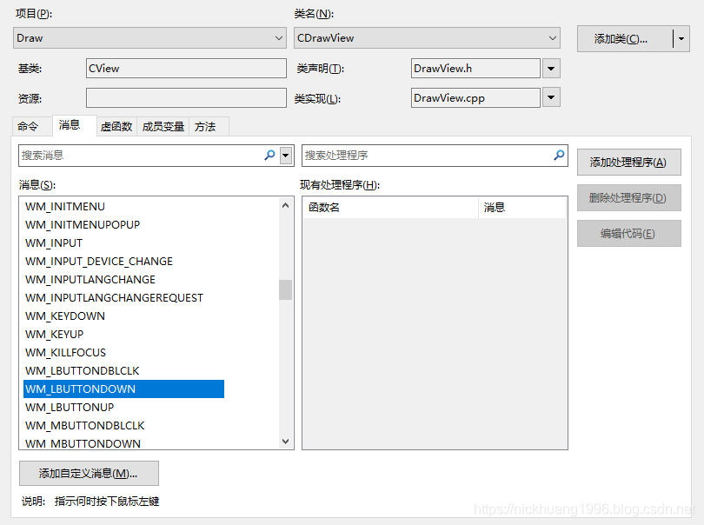Screen dimensions: 704x525
Task: Select WM_KEYDOWN in the message list
Action: click(65, 316)
